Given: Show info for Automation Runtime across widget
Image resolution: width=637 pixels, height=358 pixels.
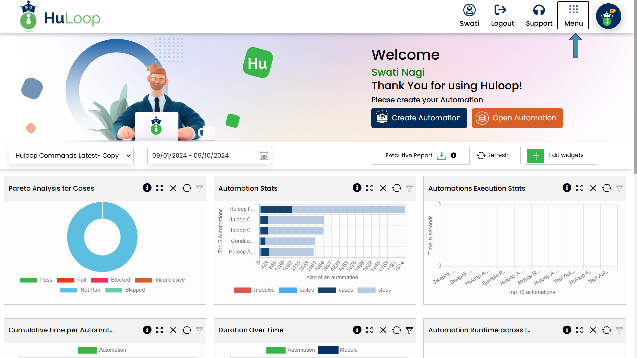Looking at the screenshot, I should (567, 330).
